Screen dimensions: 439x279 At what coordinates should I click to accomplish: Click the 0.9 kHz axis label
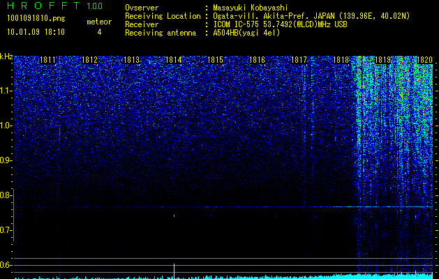pyautogui.click(x=6, y=160)
